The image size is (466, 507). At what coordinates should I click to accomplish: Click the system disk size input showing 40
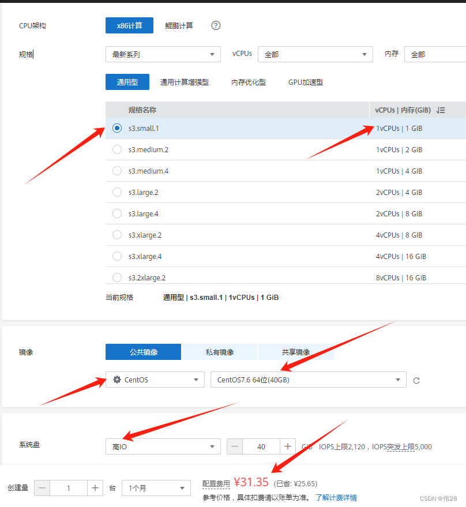(x=261, y=446)
